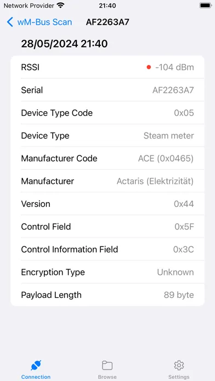This screenshot has height=381, width=215.
Task: Tap the back chevron icon
Action: 10,22
